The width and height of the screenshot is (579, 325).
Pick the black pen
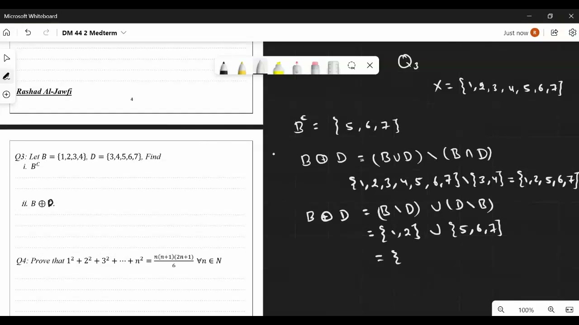(x=223, y=67)
